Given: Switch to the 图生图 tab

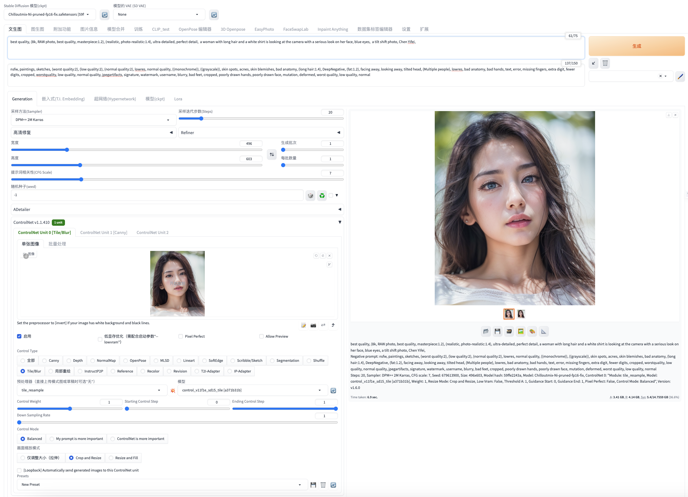Looking at the screenshot, I should 38,29.
